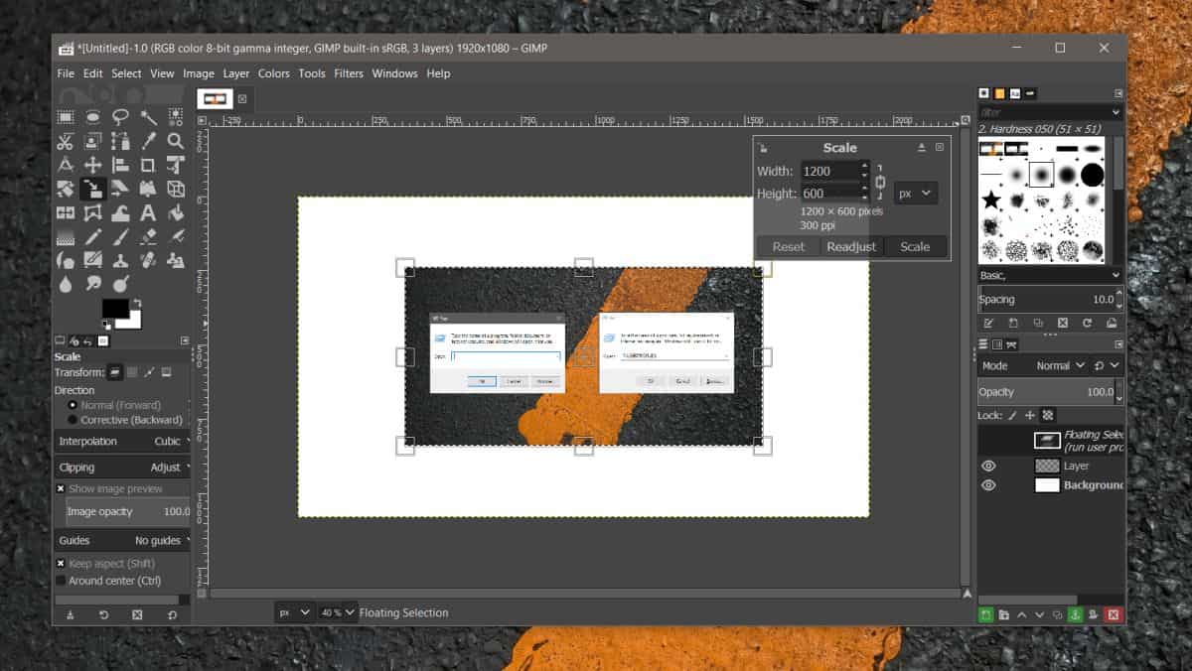The image size is (1192, 671).
Task: Click the Scale button to apply
Action: tap(915, 247)
